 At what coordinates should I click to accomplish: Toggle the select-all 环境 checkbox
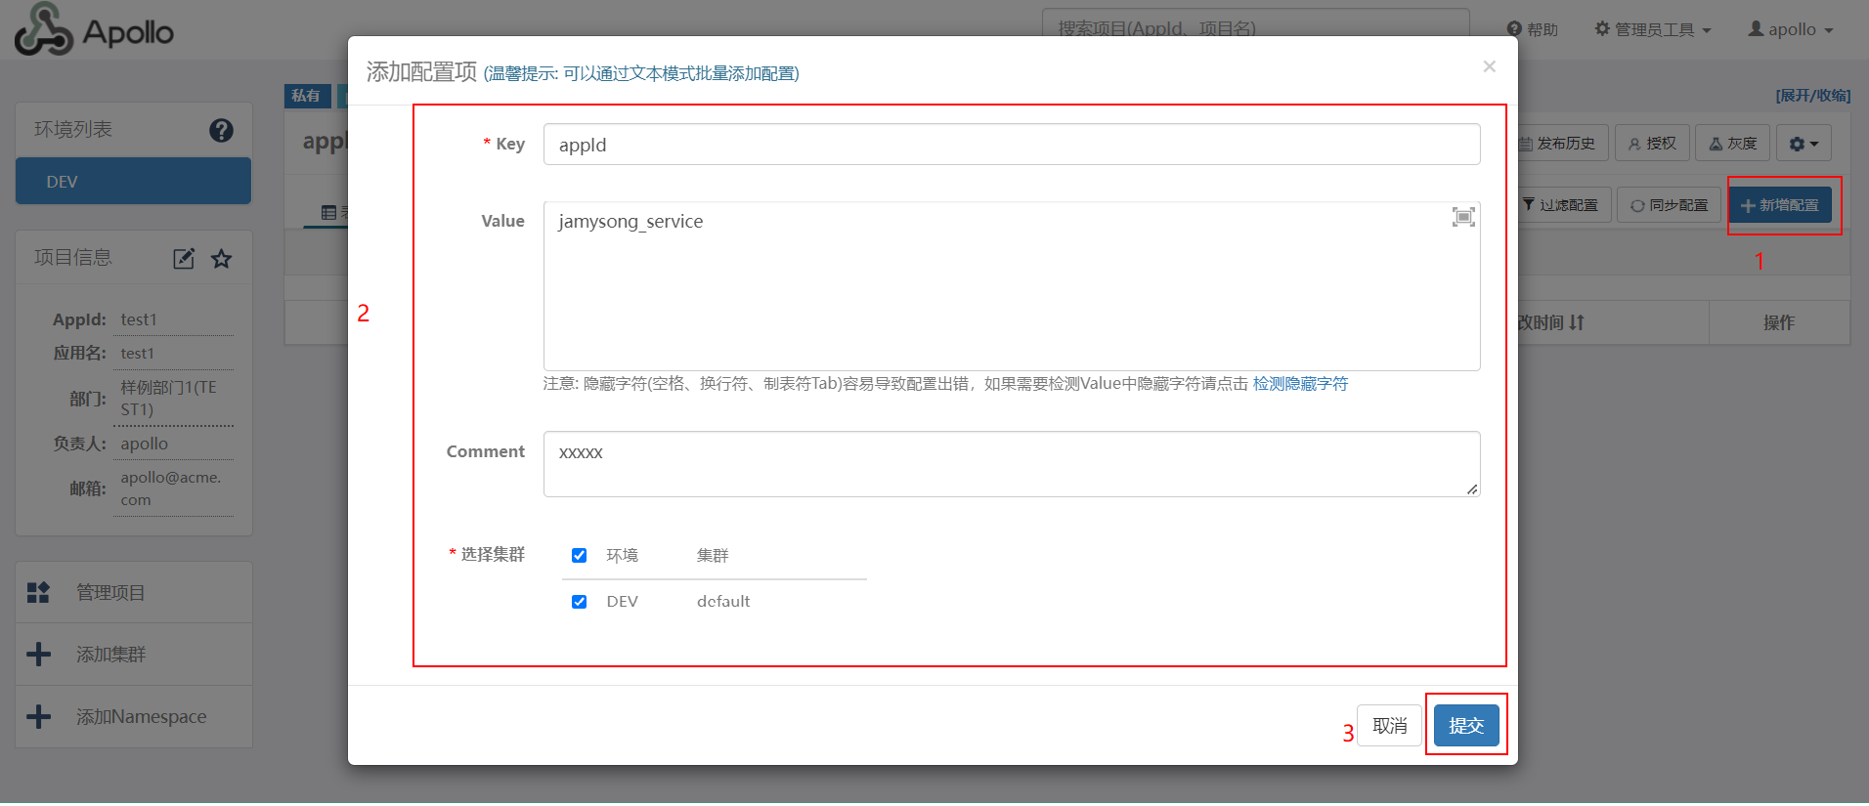pyautogui.click(x=579, y=555)
